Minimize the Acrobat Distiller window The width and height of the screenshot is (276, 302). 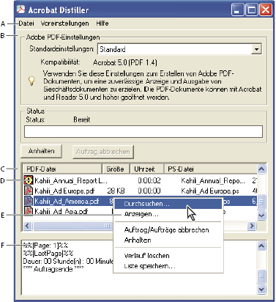(237, 10)
